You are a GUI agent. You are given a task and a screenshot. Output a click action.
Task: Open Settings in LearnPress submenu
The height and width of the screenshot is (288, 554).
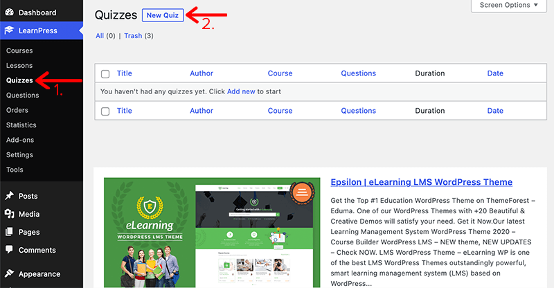[x=19, y=154]
